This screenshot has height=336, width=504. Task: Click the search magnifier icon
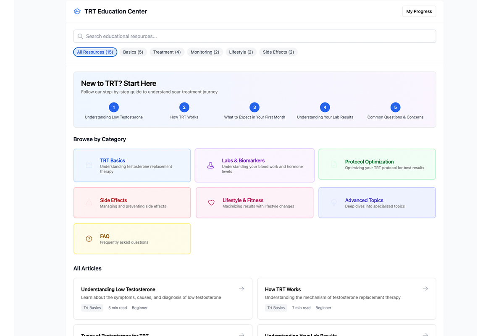tap(80, 36)
